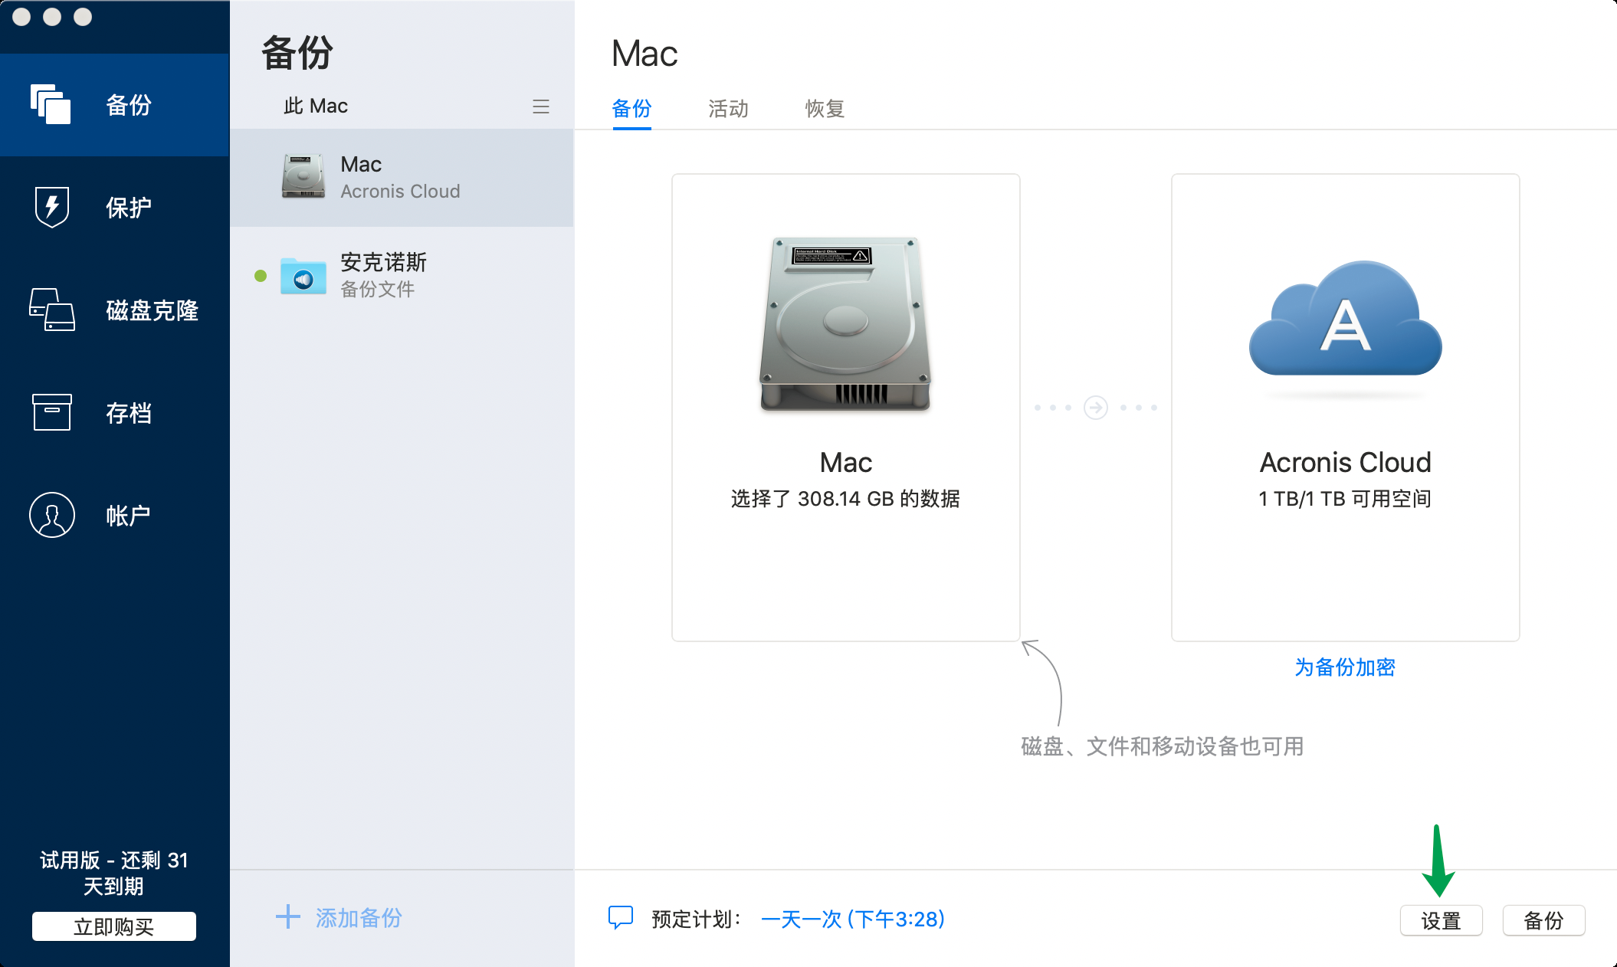
Task: Click the 添加备份 link text
Action: (359, 917)
